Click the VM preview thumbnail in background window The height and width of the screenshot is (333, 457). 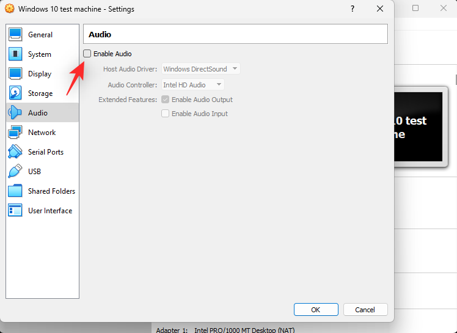[421, 126]
